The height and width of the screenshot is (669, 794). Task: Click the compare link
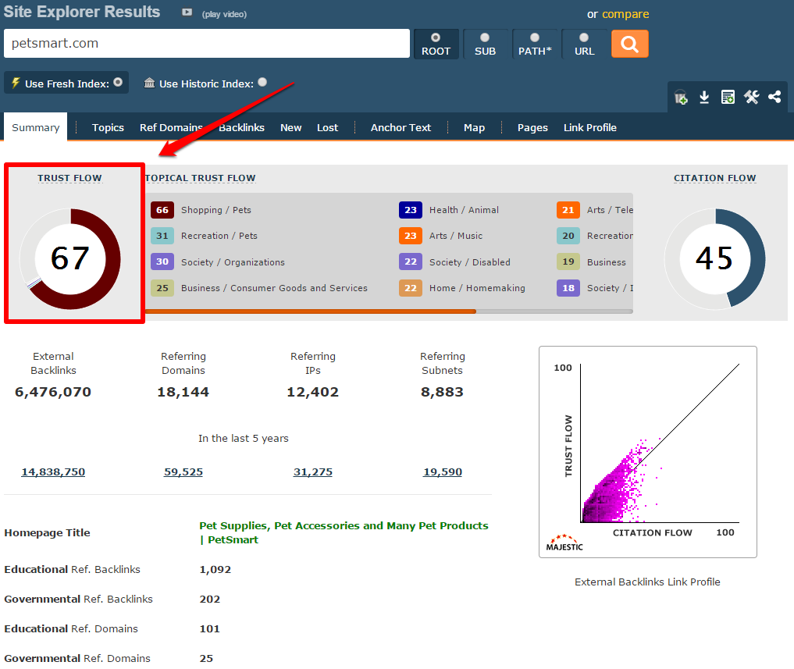[625, 14]
